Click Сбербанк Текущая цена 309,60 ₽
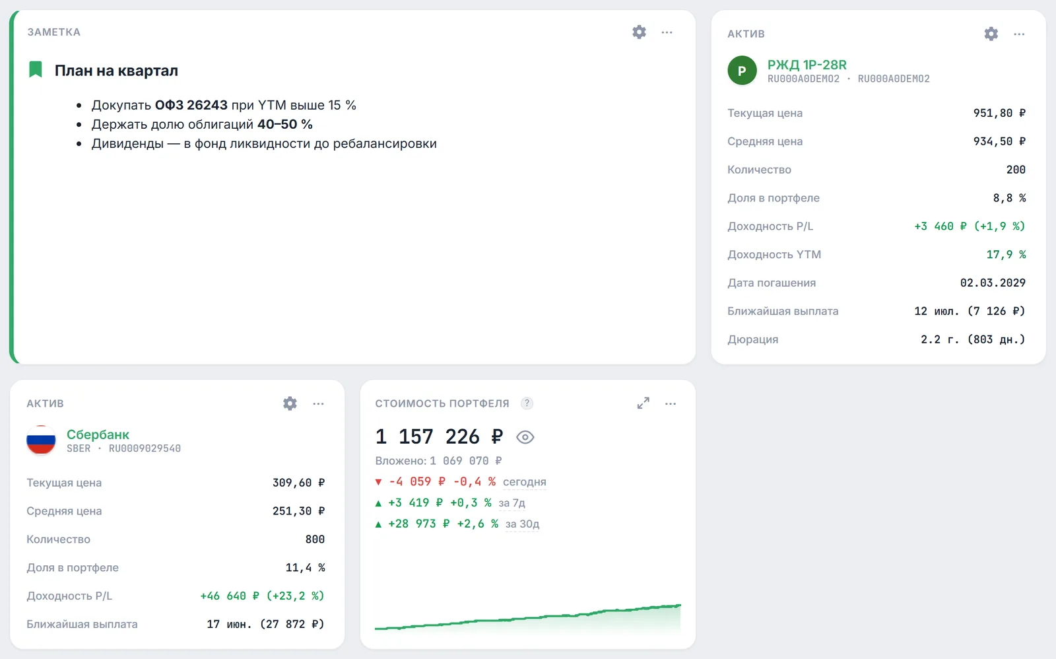This screenshot has height=659, width=1056. 298,483
